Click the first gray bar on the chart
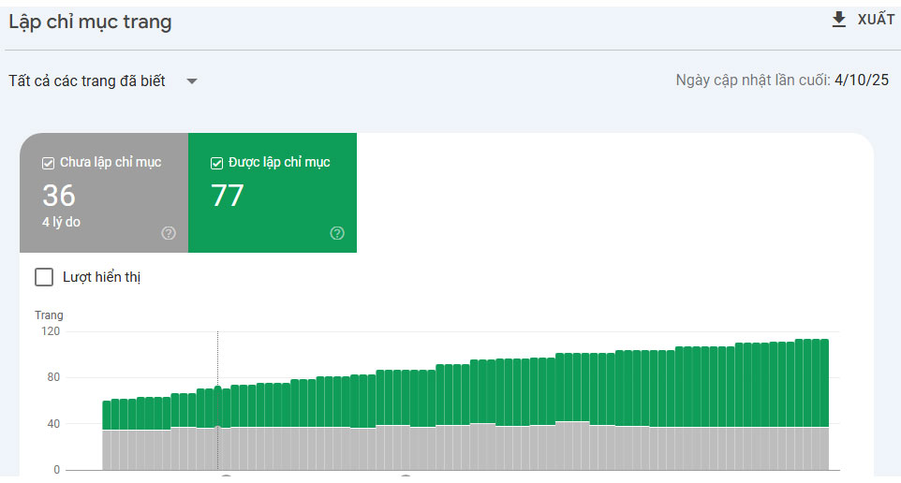Image resolution: width=901 pixels, height=483 pixels. point(106,449)
